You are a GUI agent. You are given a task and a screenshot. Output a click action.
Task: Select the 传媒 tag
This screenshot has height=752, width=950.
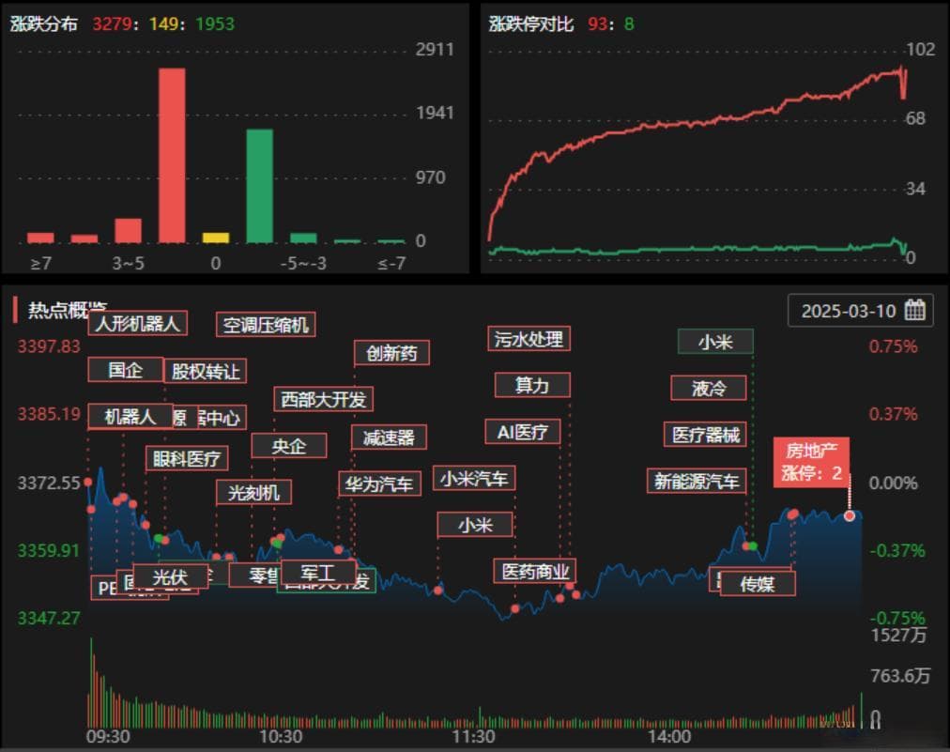[x=758, y=584]
